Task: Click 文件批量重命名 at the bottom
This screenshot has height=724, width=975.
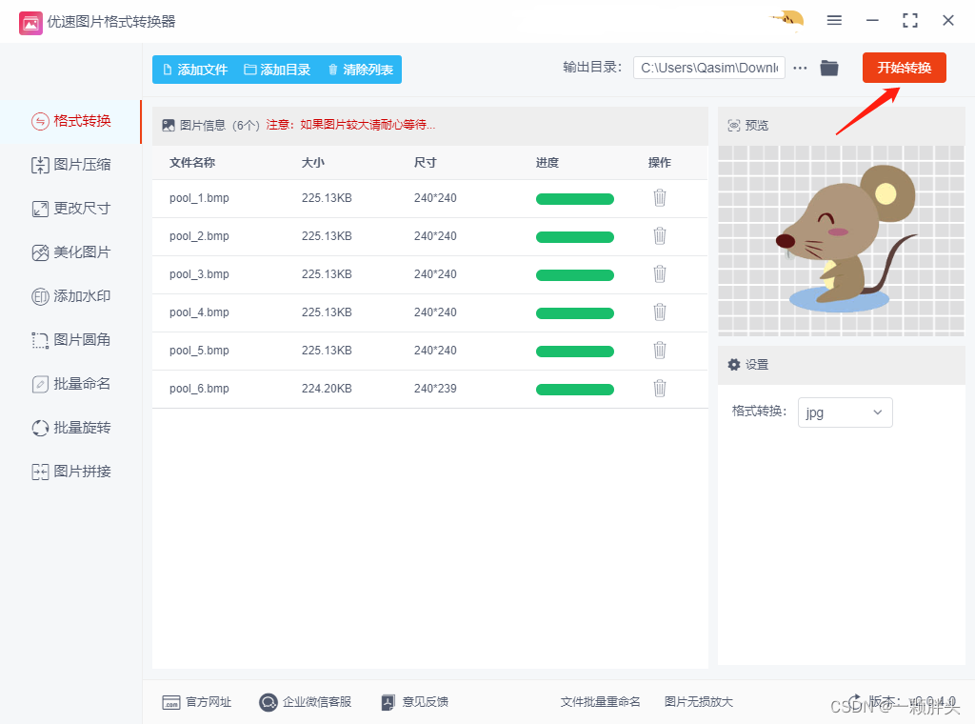Action: click(x=600, y=702)
